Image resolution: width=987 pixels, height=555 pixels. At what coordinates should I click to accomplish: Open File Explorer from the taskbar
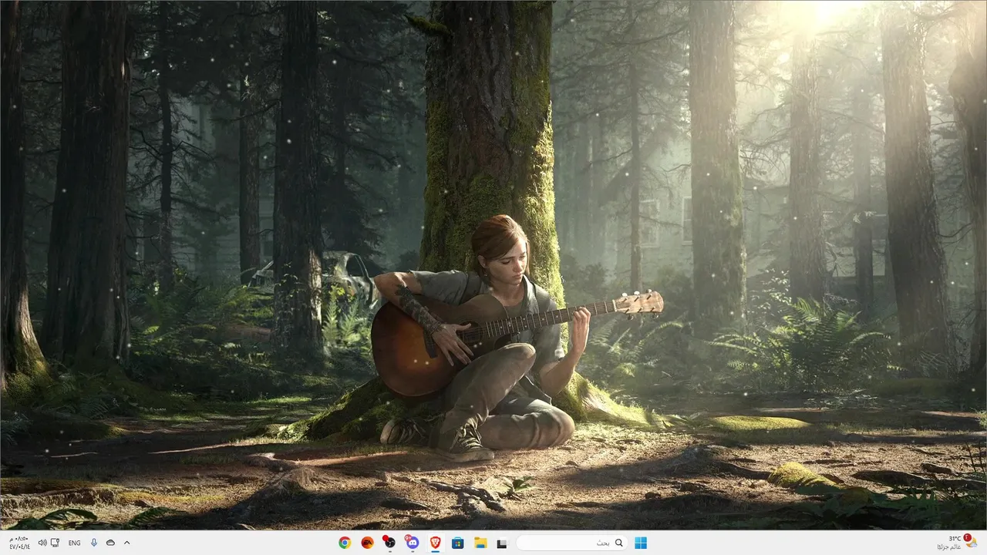(x=480, y=543)
